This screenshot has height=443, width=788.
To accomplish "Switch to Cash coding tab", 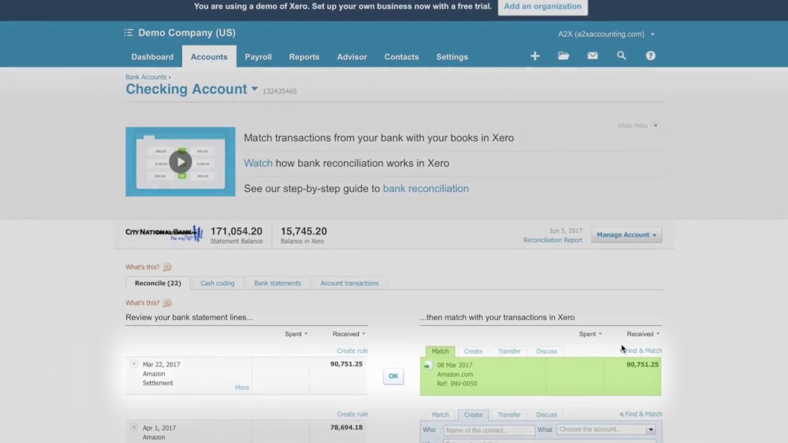I will click(x=217, y=283).
